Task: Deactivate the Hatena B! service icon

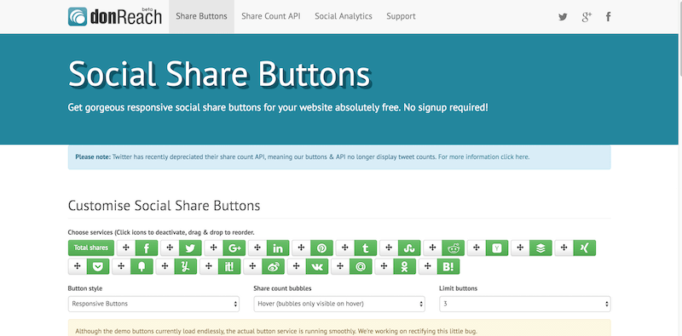Action: (x=449, y=266)
